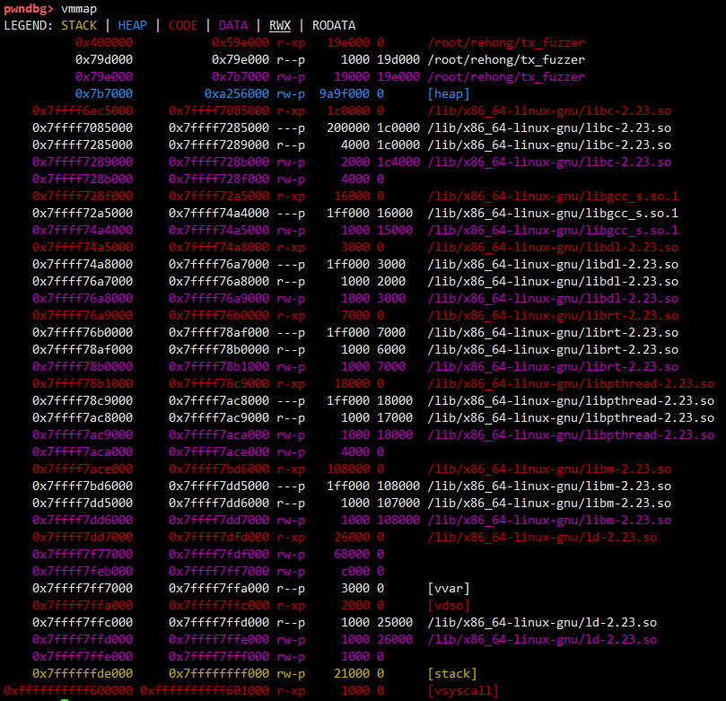Screen dimensions: 726x701
Task: Click the [vvar] mapping name
Action: tap(449, 589)
